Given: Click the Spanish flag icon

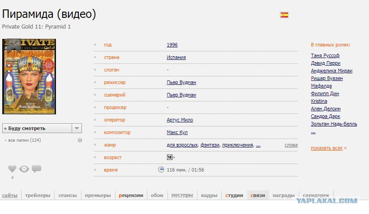Looking at the screenshot, I should coord(284,15).
